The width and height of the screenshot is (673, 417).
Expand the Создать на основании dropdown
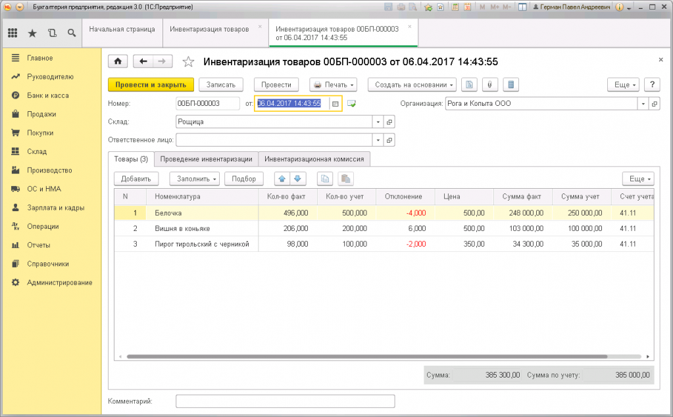click(412, 85)
